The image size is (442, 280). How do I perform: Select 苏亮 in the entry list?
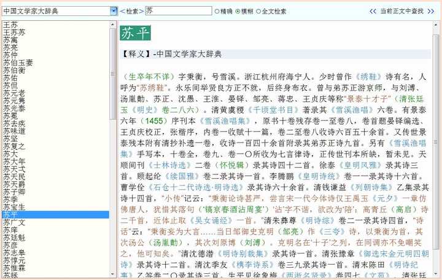(10, 47)
